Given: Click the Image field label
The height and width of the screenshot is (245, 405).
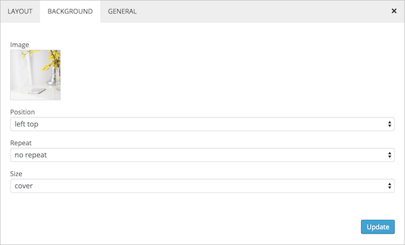Looking at the screenshot, I should tap(20, 45).
